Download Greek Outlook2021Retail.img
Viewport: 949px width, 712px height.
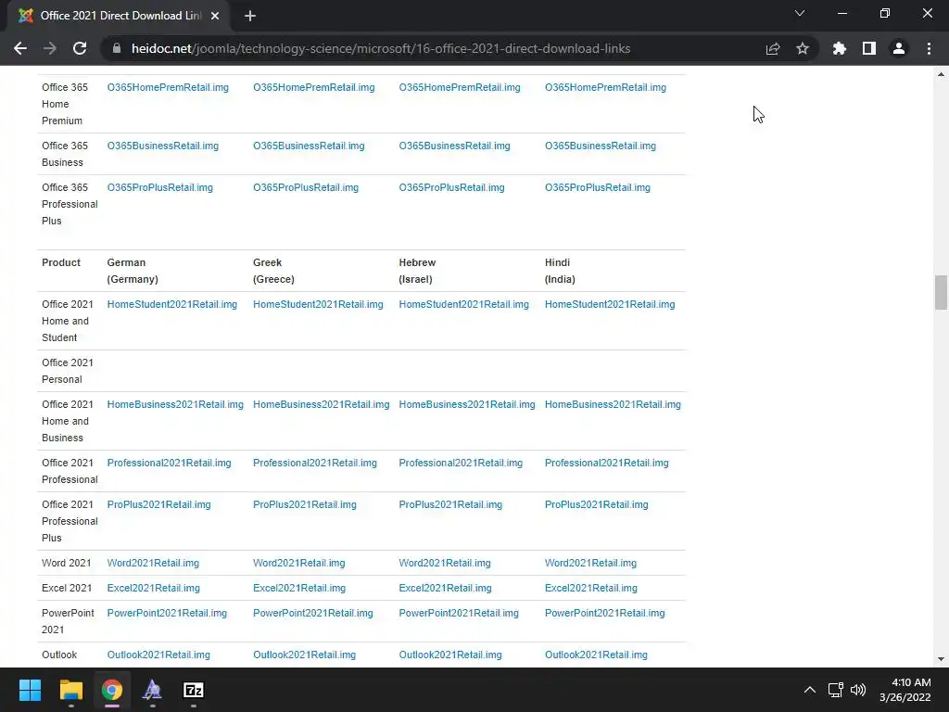[304, 655]
